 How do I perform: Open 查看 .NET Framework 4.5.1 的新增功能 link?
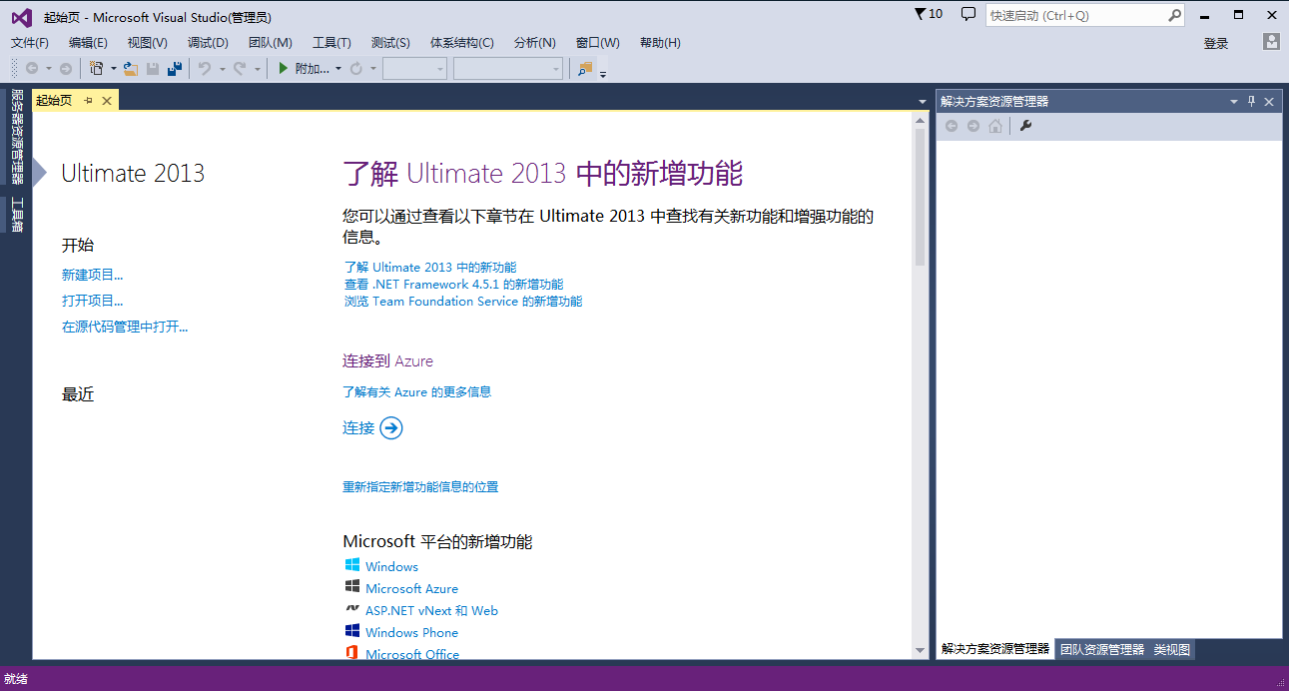click(x=453, y=284)
